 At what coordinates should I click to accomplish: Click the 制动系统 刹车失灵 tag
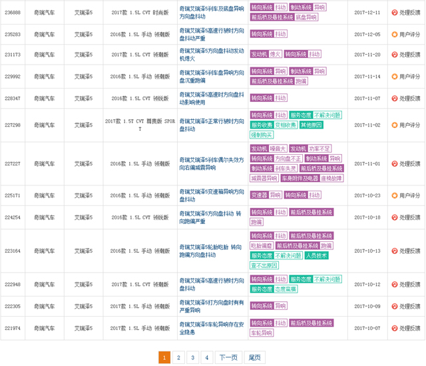pos(274,169)
